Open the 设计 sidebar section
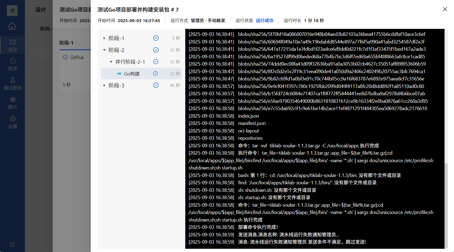Image resolution: width=454 pixels, height=252 pixels. click(x=12, y=45)
